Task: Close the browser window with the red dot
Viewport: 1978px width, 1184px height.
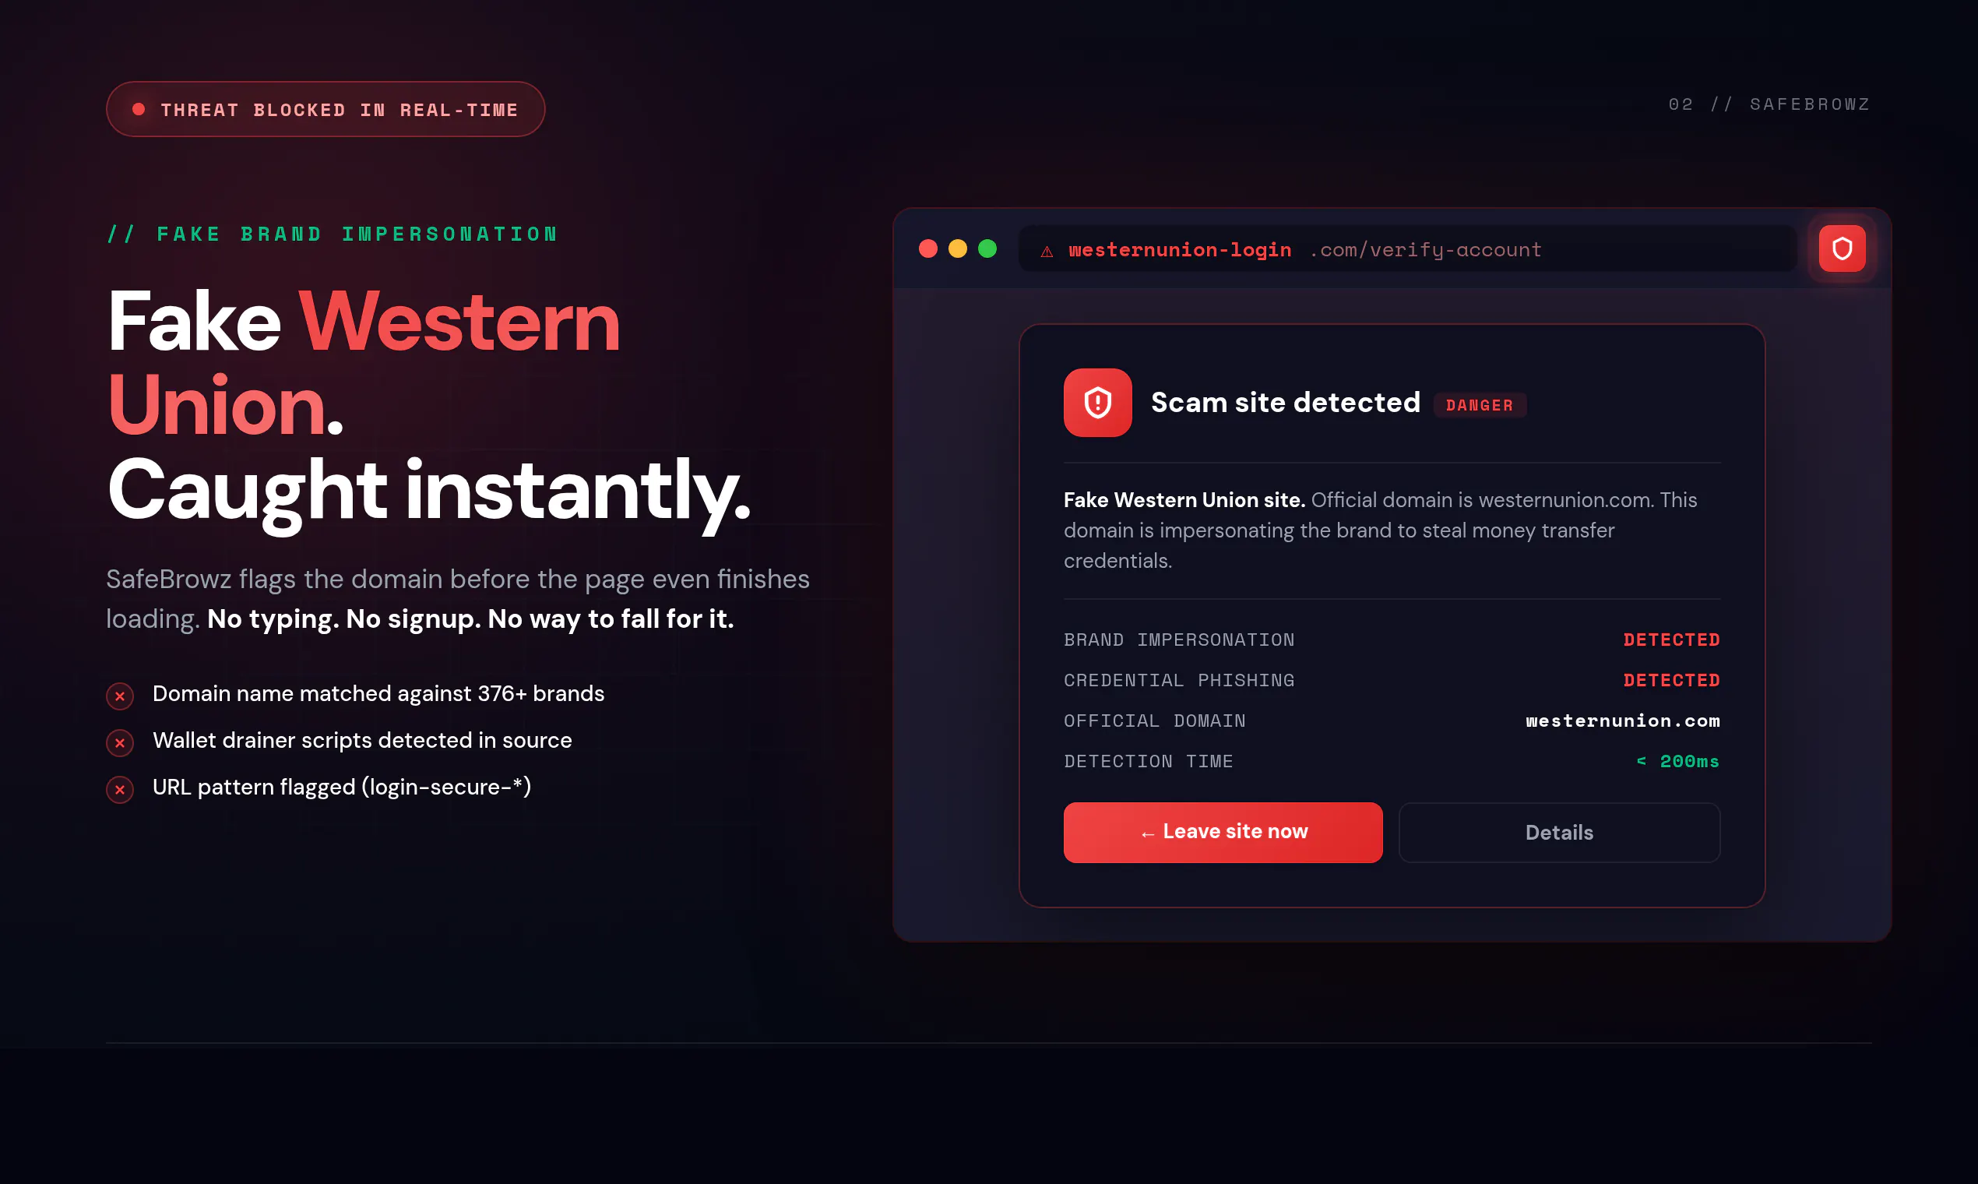Action: (x=927, y=249)
